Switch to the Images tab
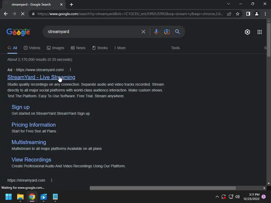This screenshot has height=203, width=271. click(56, 48)
